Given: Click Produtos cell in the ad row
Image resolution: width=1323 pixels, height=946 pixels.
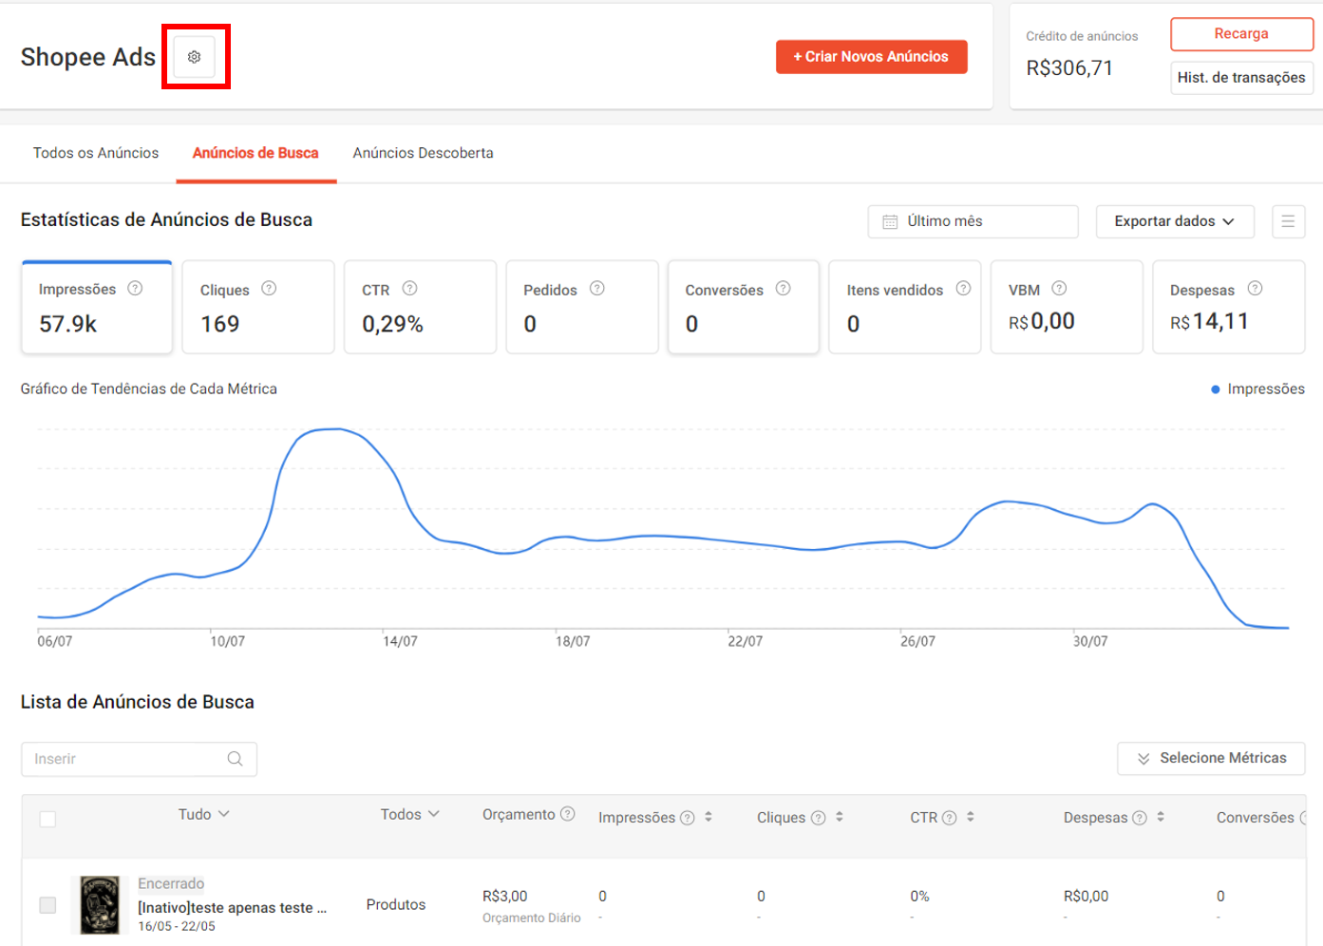Looking at the screenshot, I should [396, 904].
